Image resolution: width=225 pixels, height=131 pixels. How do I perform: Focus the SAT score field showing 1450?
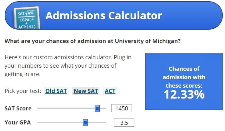click(122, 108)
